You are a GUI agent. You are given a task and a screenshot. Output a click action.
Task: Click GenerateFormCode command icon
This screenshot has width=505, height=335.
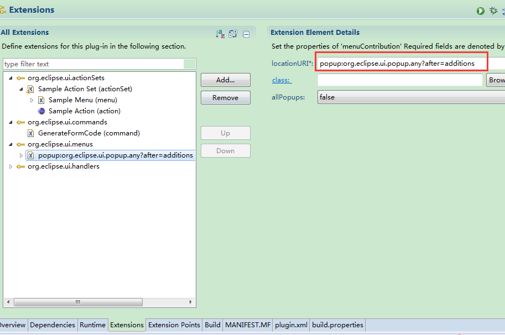click(x=30, y=133)
